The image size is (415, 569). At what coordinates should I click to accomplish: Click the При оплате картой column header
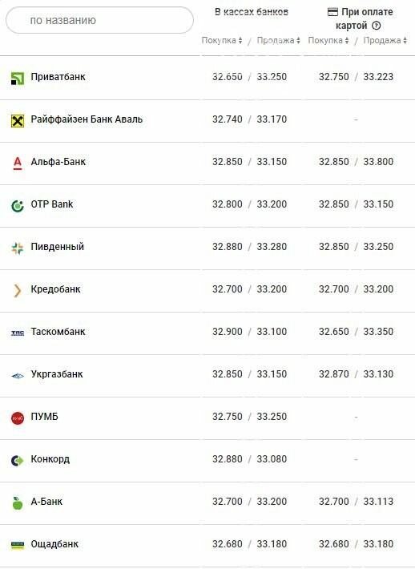click(x=360, y=18)
